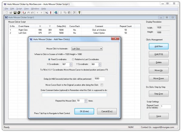
Task: Click the Save floppy disk toolbar icon
Action: 15,13
